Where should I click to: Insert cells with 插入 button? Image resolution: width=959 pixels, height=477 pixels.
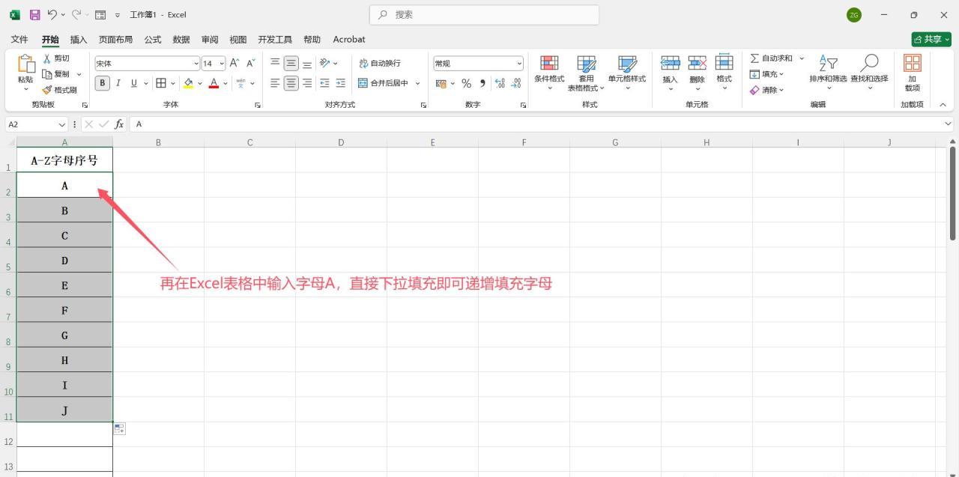tap(670, 73)
